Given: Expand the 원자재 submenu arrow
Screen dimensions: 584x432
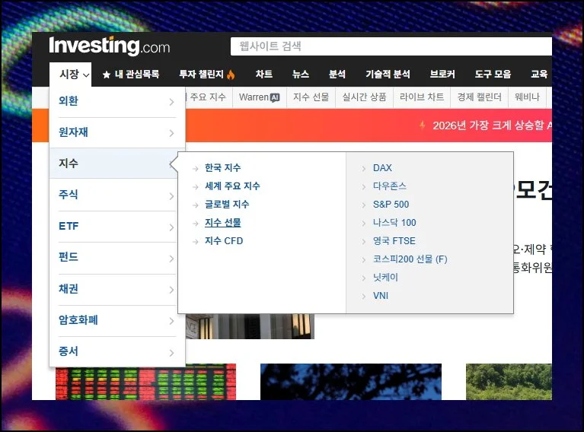Looking at the screenshot, I should [171, 133].
